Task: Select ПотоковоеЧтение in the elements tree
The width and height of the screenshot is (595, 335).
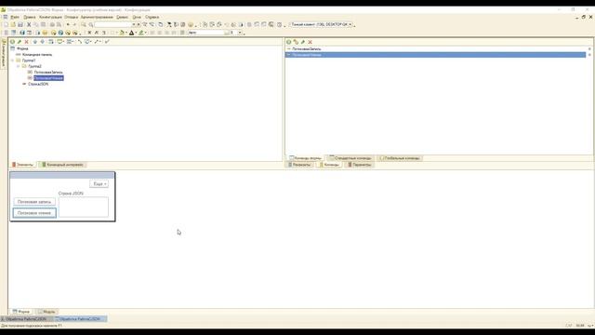Action: [x=48, y=78]
